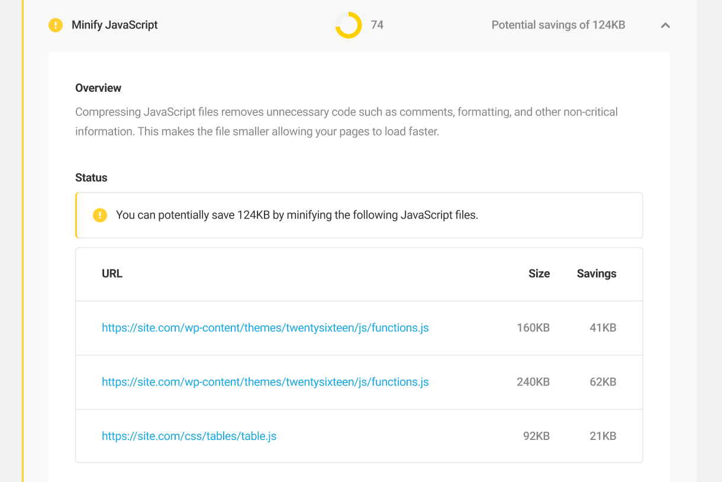Expand the Overview section heading
The width and height of the screenshot is (722, 482).
coord(98,88)
